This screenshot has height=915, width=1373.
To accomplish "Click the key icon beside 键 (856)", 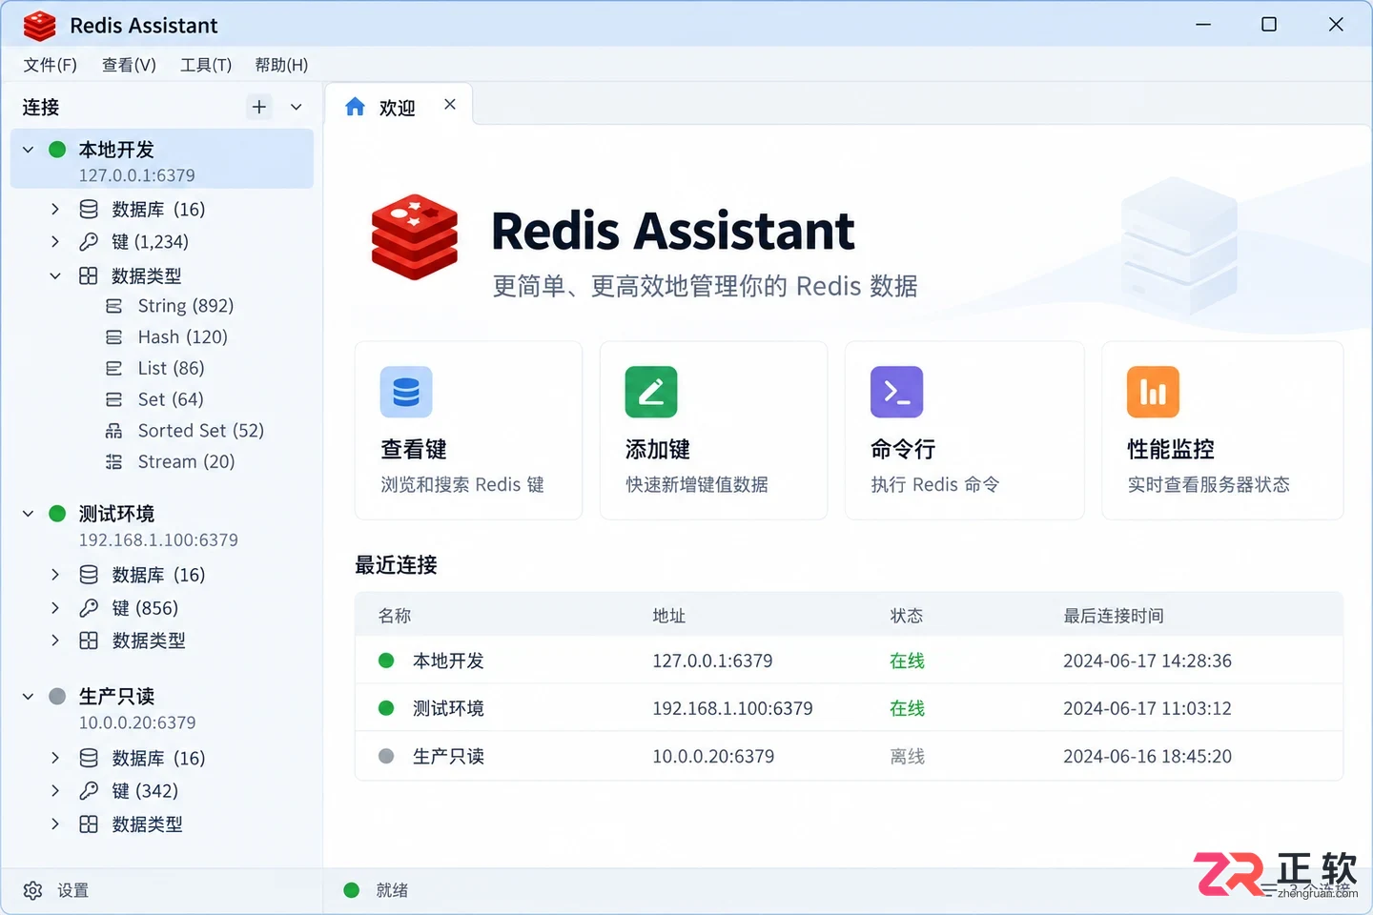I will tap(89, 608).
